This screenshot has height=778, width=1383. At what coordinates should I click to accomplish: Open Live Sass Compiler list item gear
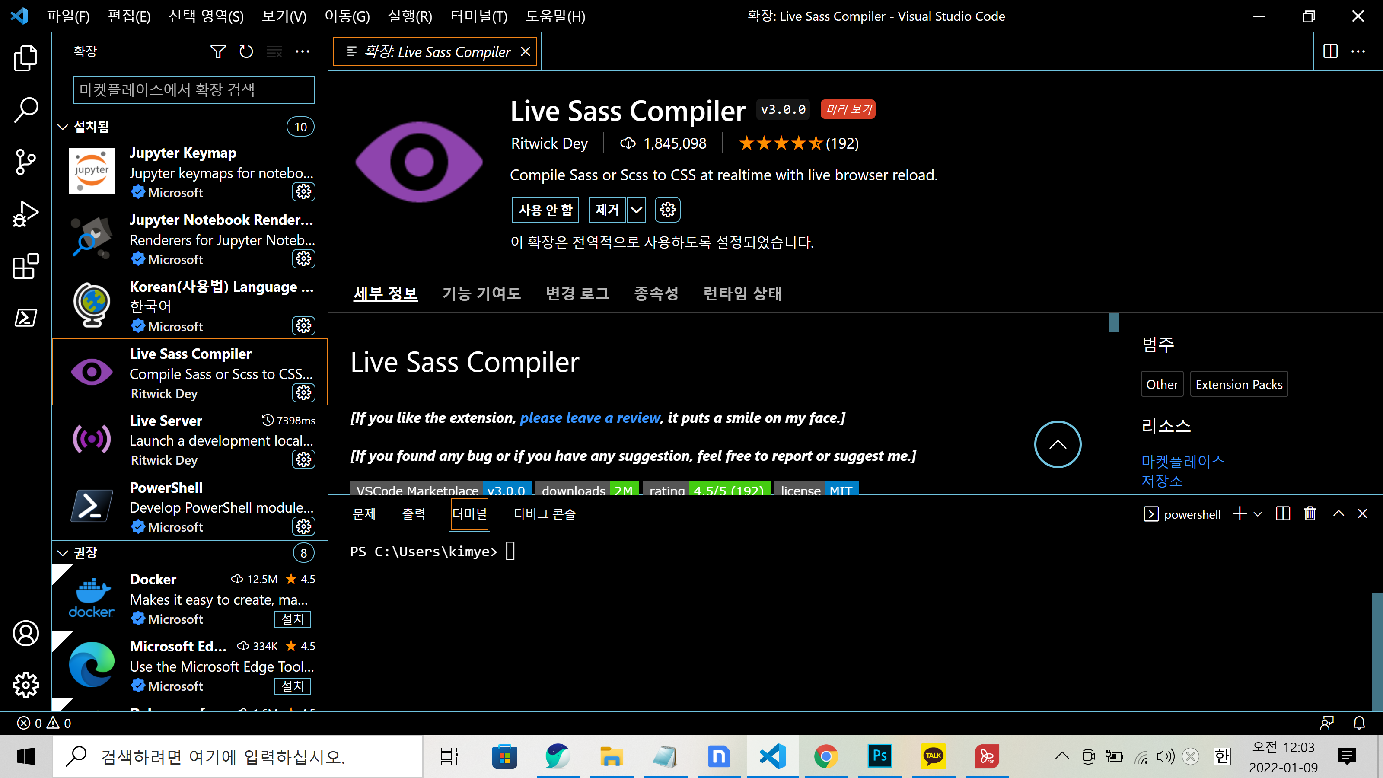pyautogui.click(x=303, y=392)
